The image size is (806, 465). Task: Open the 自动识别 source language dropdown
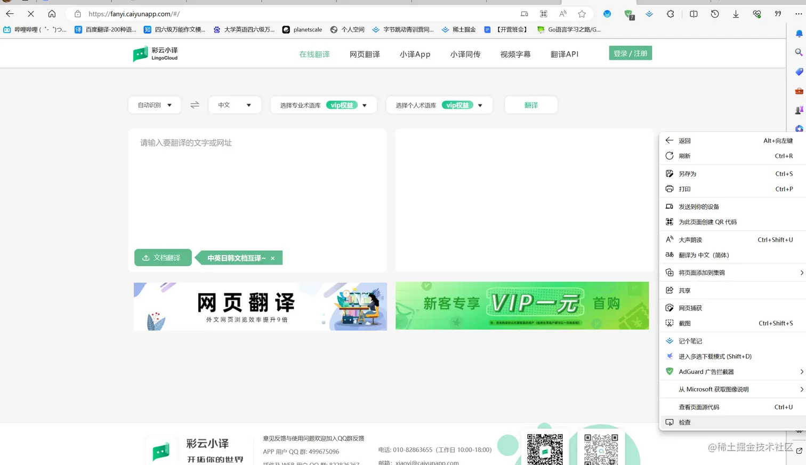154,105
